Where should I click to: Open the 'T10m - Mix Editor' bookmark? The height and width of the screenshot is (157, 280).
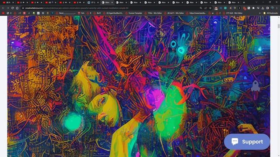[x=153, y=13]
